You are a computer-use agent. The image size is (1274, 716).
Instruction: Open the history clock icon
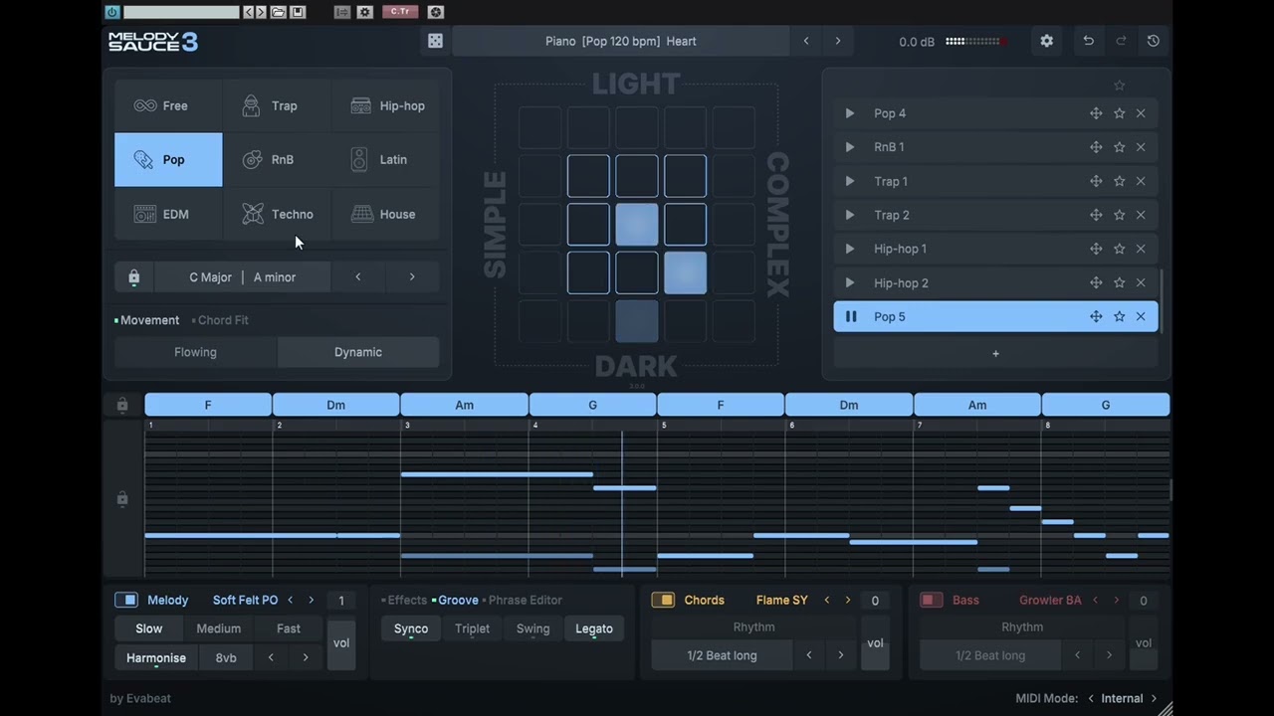tap(1153, 41)
